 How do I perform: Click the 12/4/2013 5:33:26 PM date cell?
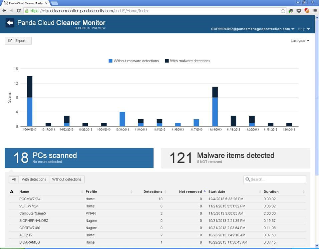coord(226,199)
